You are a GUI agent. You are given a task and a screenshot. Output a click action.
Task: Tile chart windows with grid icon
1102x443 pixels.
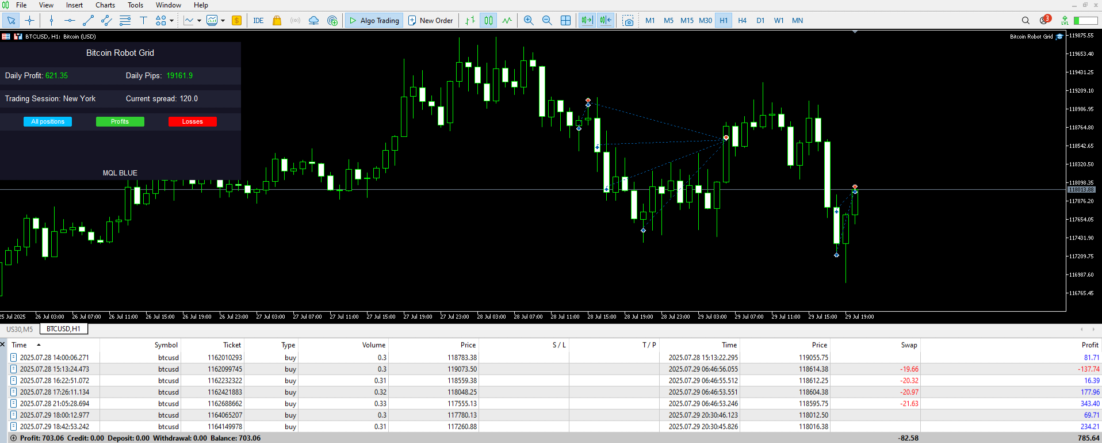coord(565,21)
